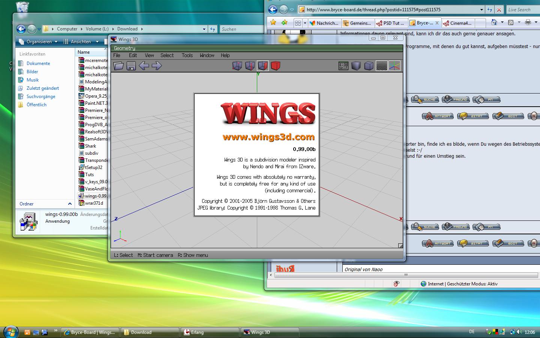Image resolution: width=540 pixels, height=338 pixels.
Task: Activate face selection mode cube icon
Action: click(263, 66)
